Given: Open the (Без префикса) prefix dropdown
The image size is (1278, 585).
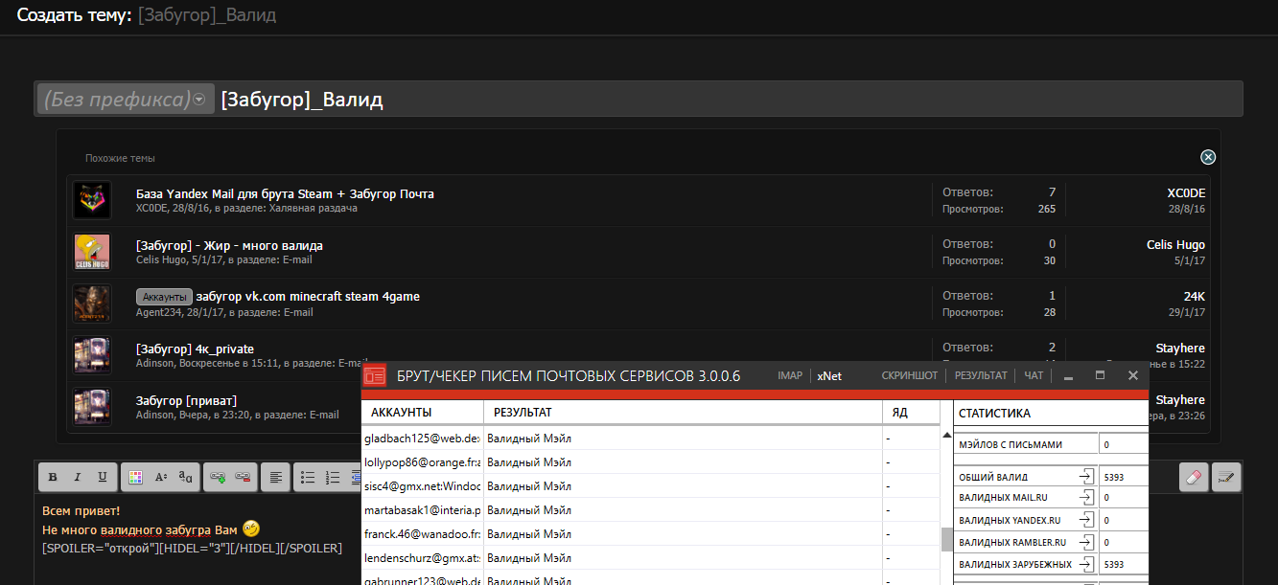Looking at the screenshot, I should coord(126,99).
